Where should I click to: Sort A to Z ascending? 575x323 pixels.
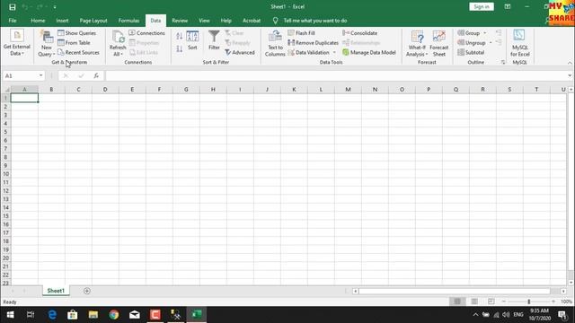coord(179,36)
